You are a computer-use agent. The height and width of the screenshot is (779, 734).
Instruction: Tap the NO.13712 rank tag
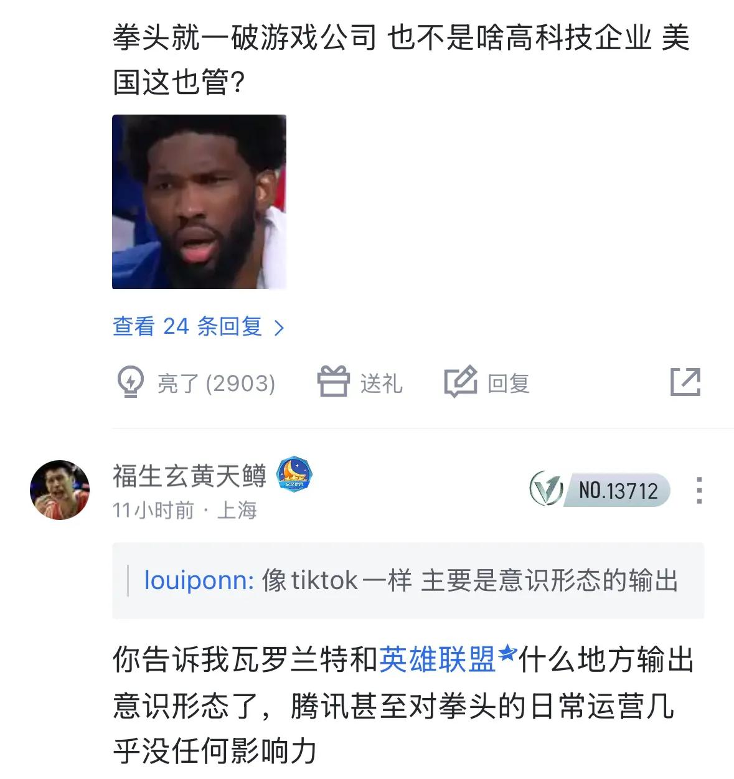click(618, 490)
